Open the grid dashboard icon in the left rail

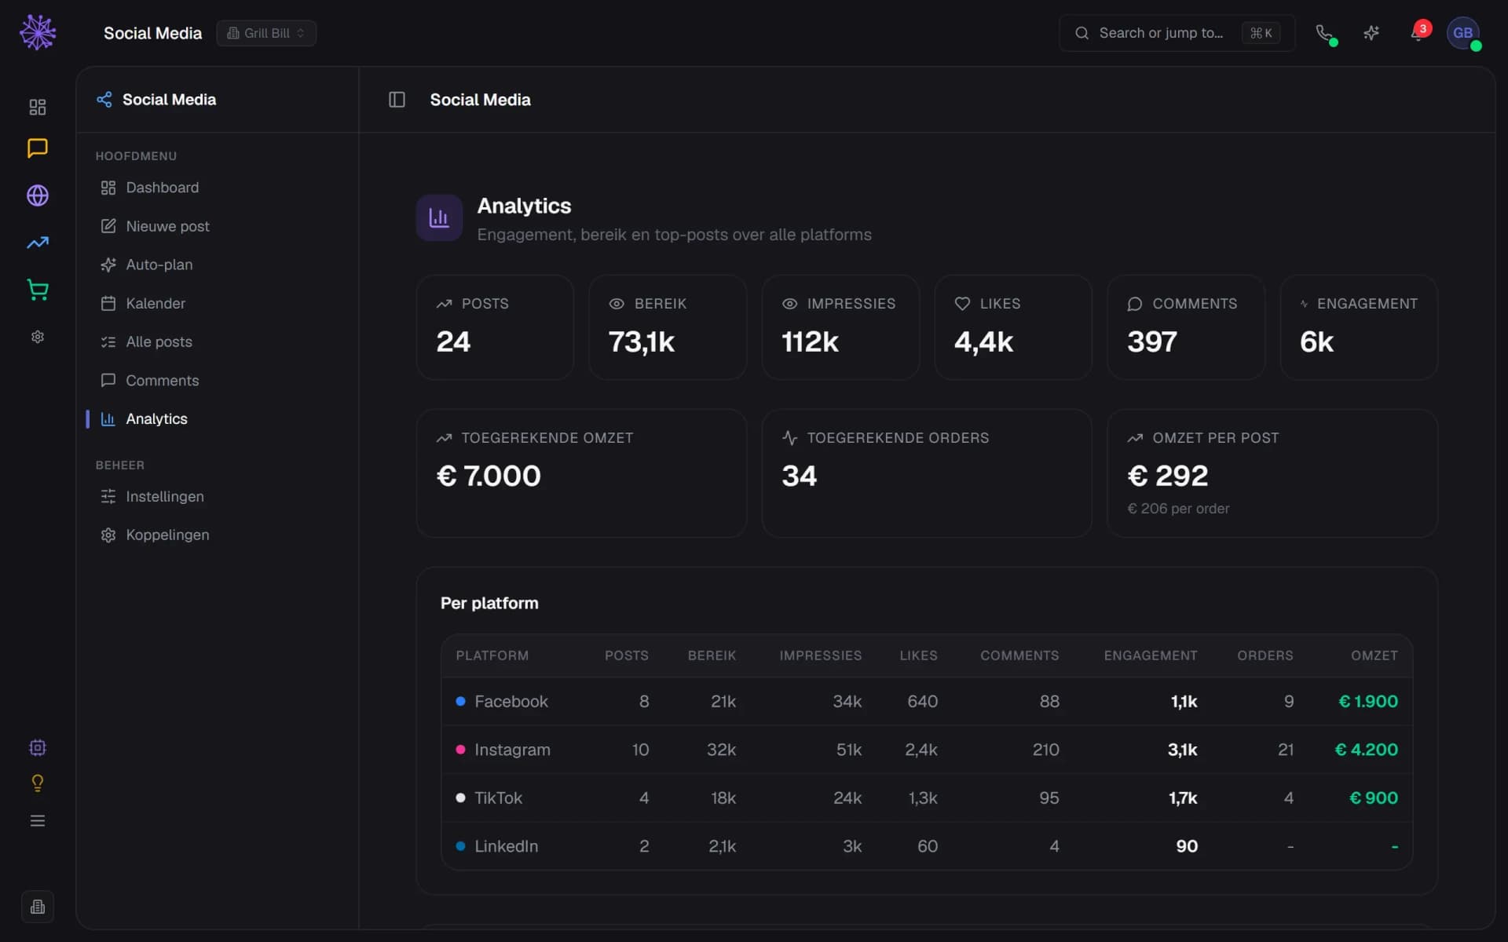pos(38,107)
